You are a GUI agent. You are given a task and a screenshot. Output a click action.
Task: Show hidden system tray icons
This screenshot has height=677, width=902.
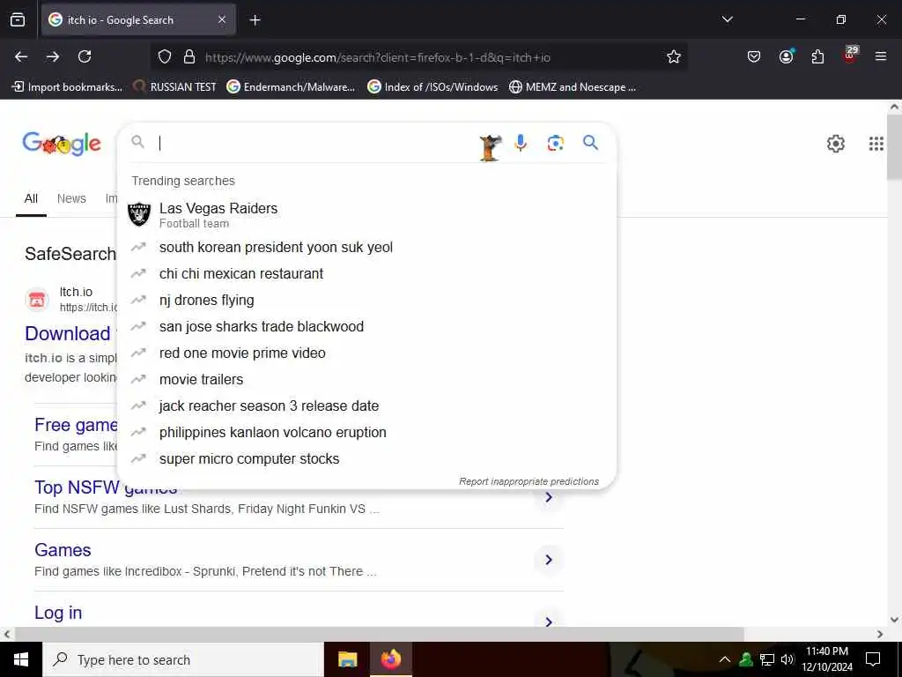click(x=725, y=659)
